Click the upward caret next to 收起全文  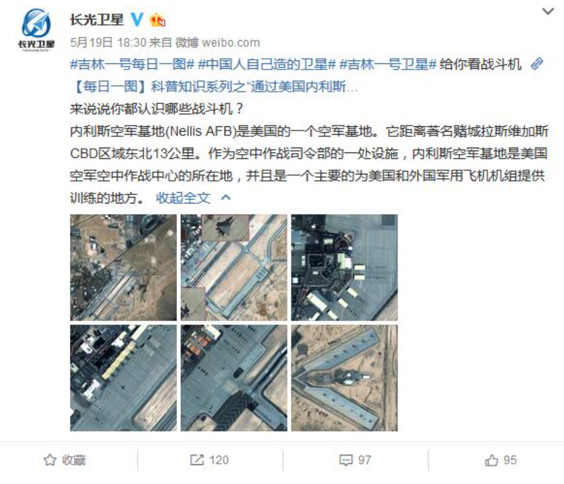[226, 198]
